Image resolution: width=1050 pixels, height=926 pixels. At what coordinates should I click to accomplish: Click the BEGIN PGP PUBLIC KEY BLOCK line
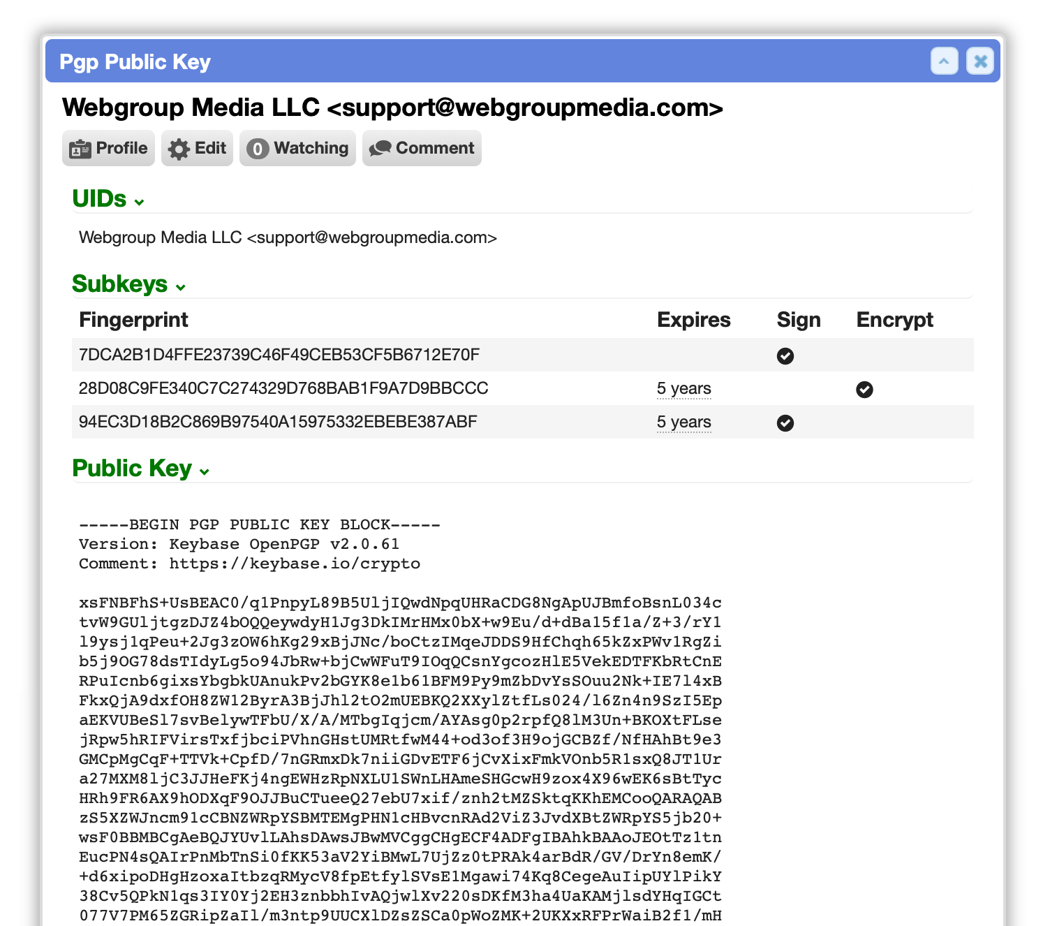pos(260,524)
